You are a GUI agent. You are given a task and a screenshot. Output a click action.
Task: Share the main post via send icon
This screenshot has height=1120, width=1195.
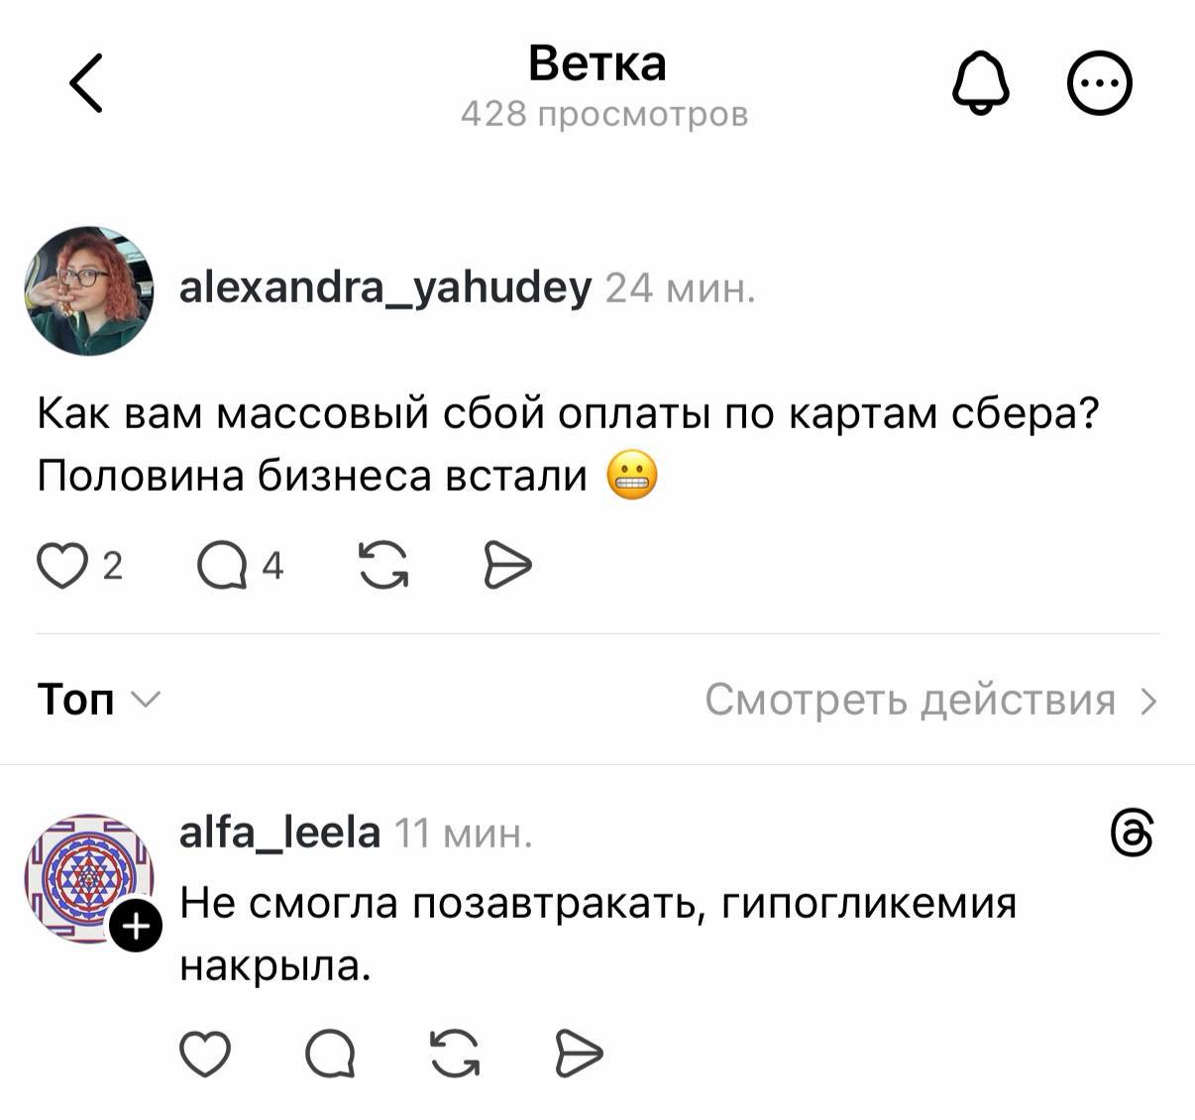tap(507, 566)
